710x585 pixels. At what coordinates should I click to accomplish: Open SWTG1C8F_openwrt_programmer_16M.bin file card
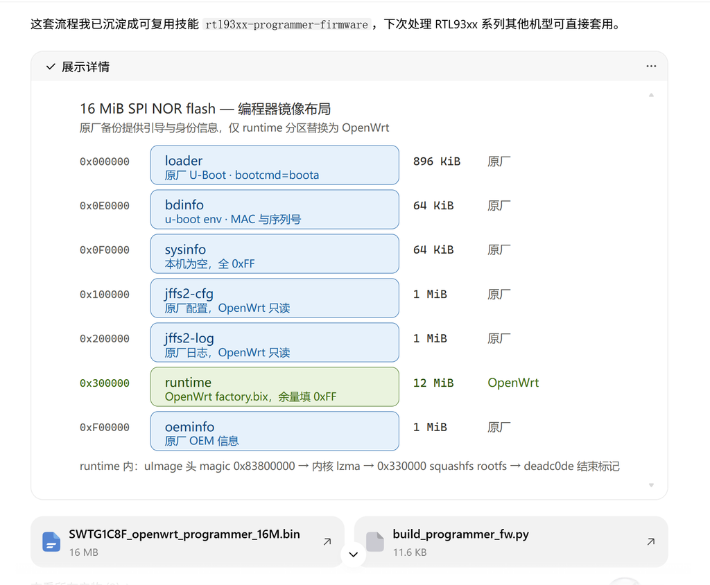(x=187, y=542)
